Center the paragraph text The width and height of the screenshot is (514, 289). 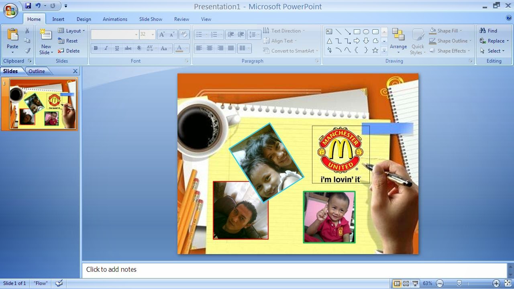(x=209, y=48)
